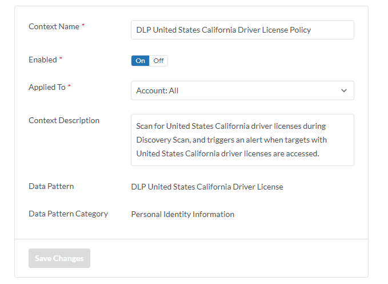Image resolution: width=388 pixels, height=284 pixels.
Task: Click the 'Enabled' field label
Action: (43, 60)
